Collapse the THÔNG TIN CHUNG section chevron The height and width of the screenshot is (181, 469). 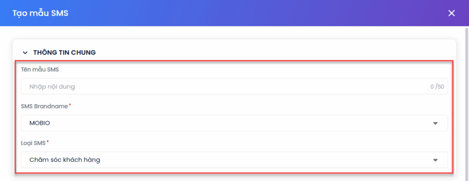coord(25,53)
